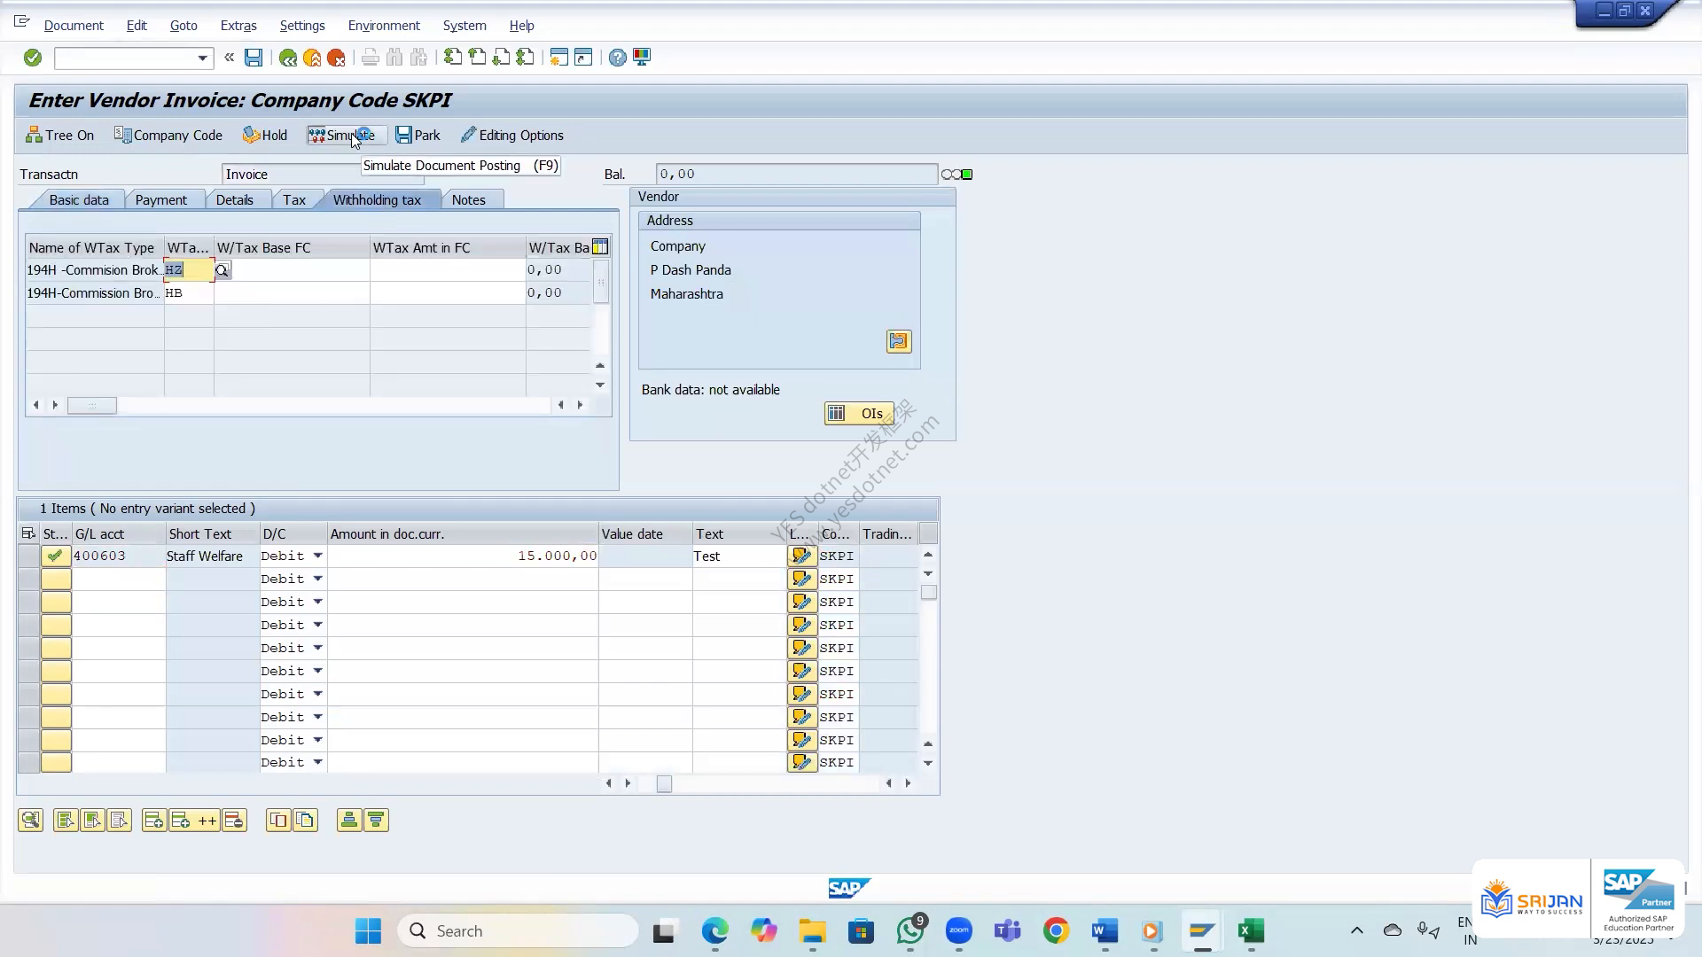Expand the Debit dropdown for first item
Image resolution: width=1702 pixels, height=957 pixels.
(x=317, y=556)
